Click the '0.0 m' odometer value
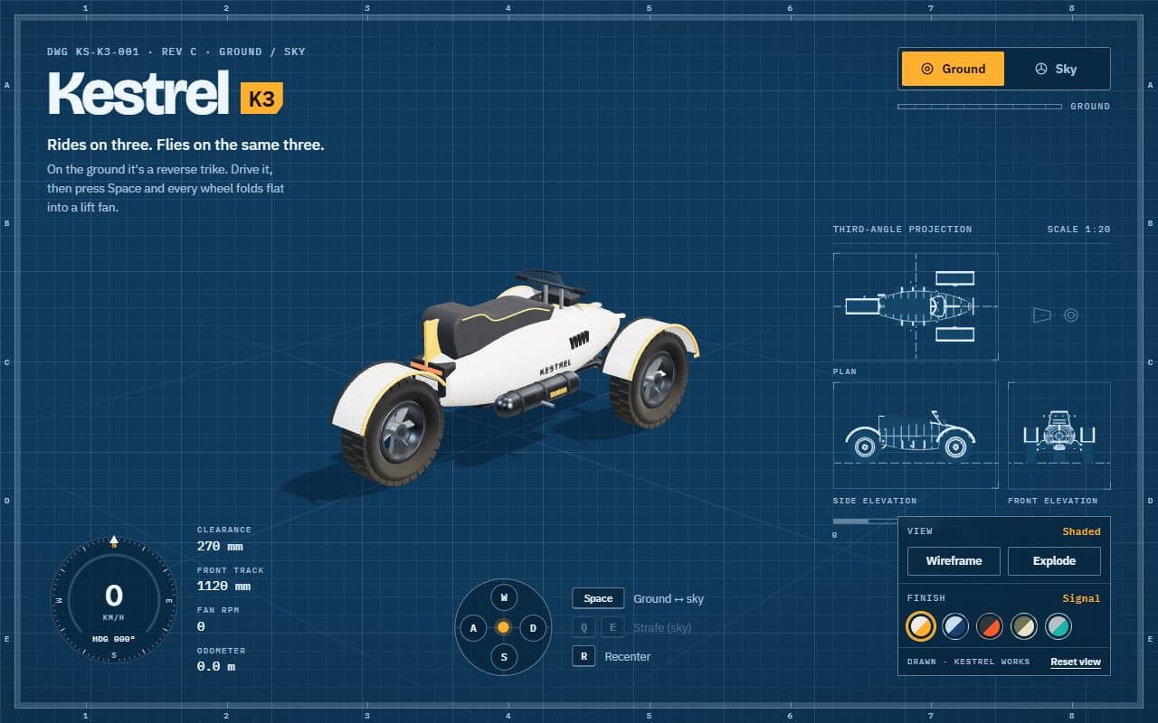 click(216, 666)
